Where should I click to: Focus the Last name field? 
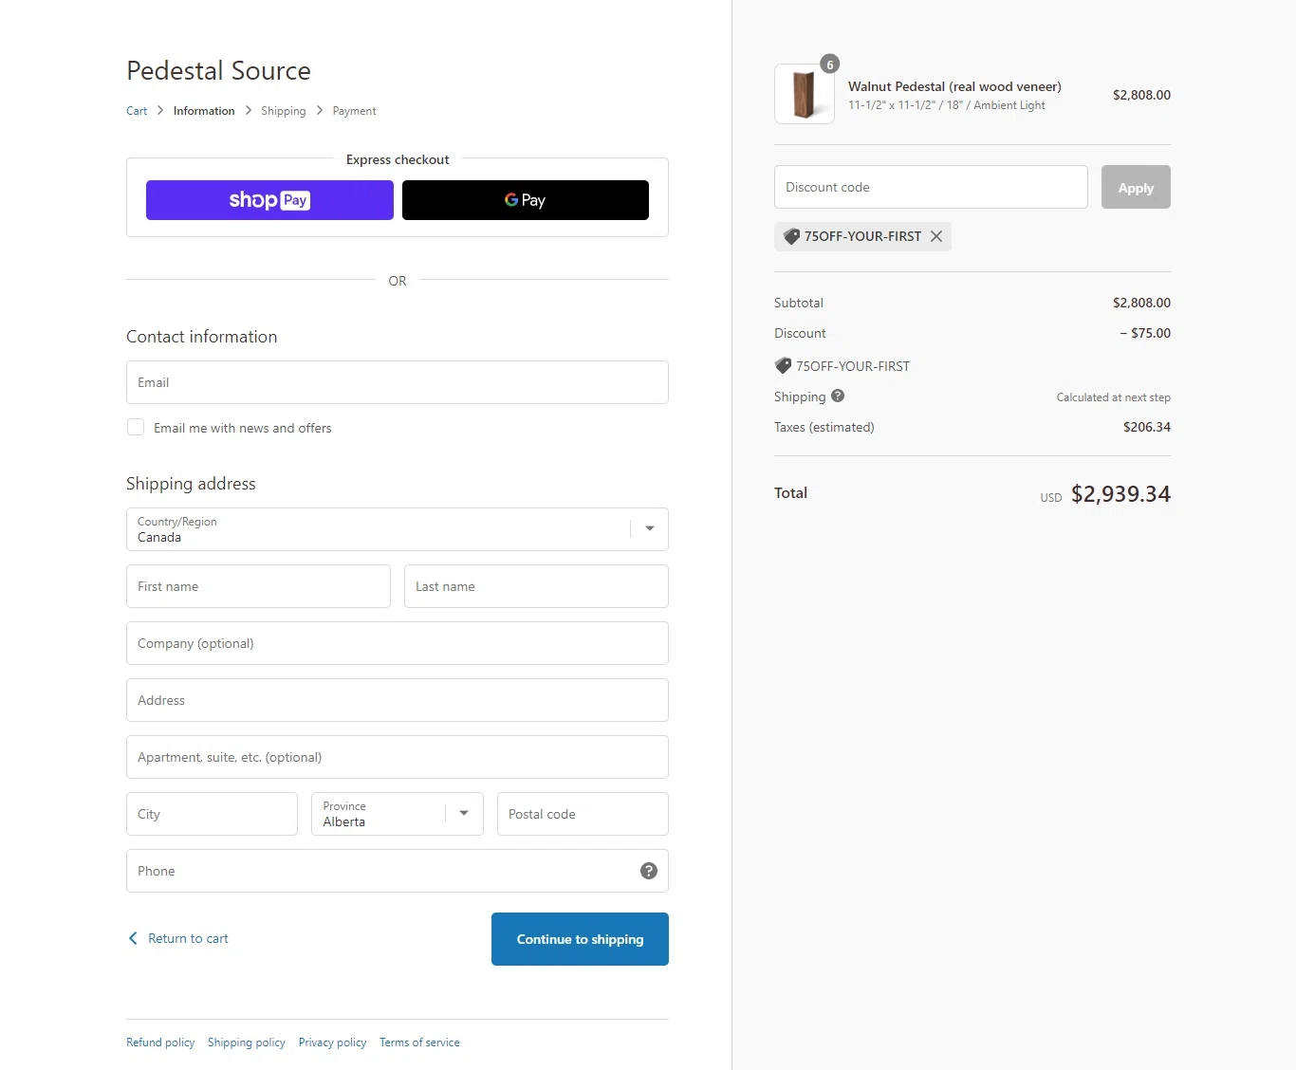(536, 586)
